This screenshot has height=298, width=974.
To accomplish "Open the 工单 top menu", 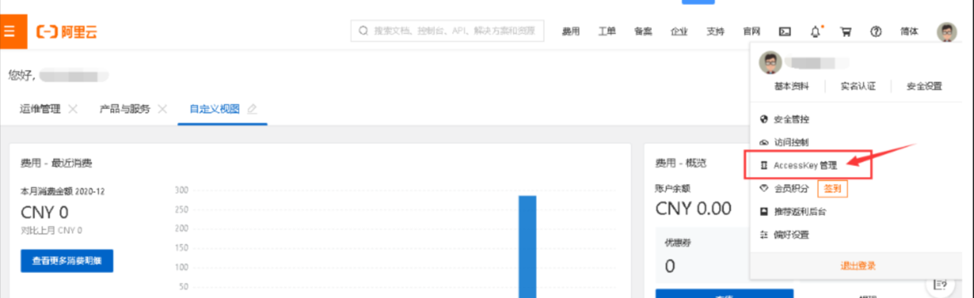I will [607, 31].
